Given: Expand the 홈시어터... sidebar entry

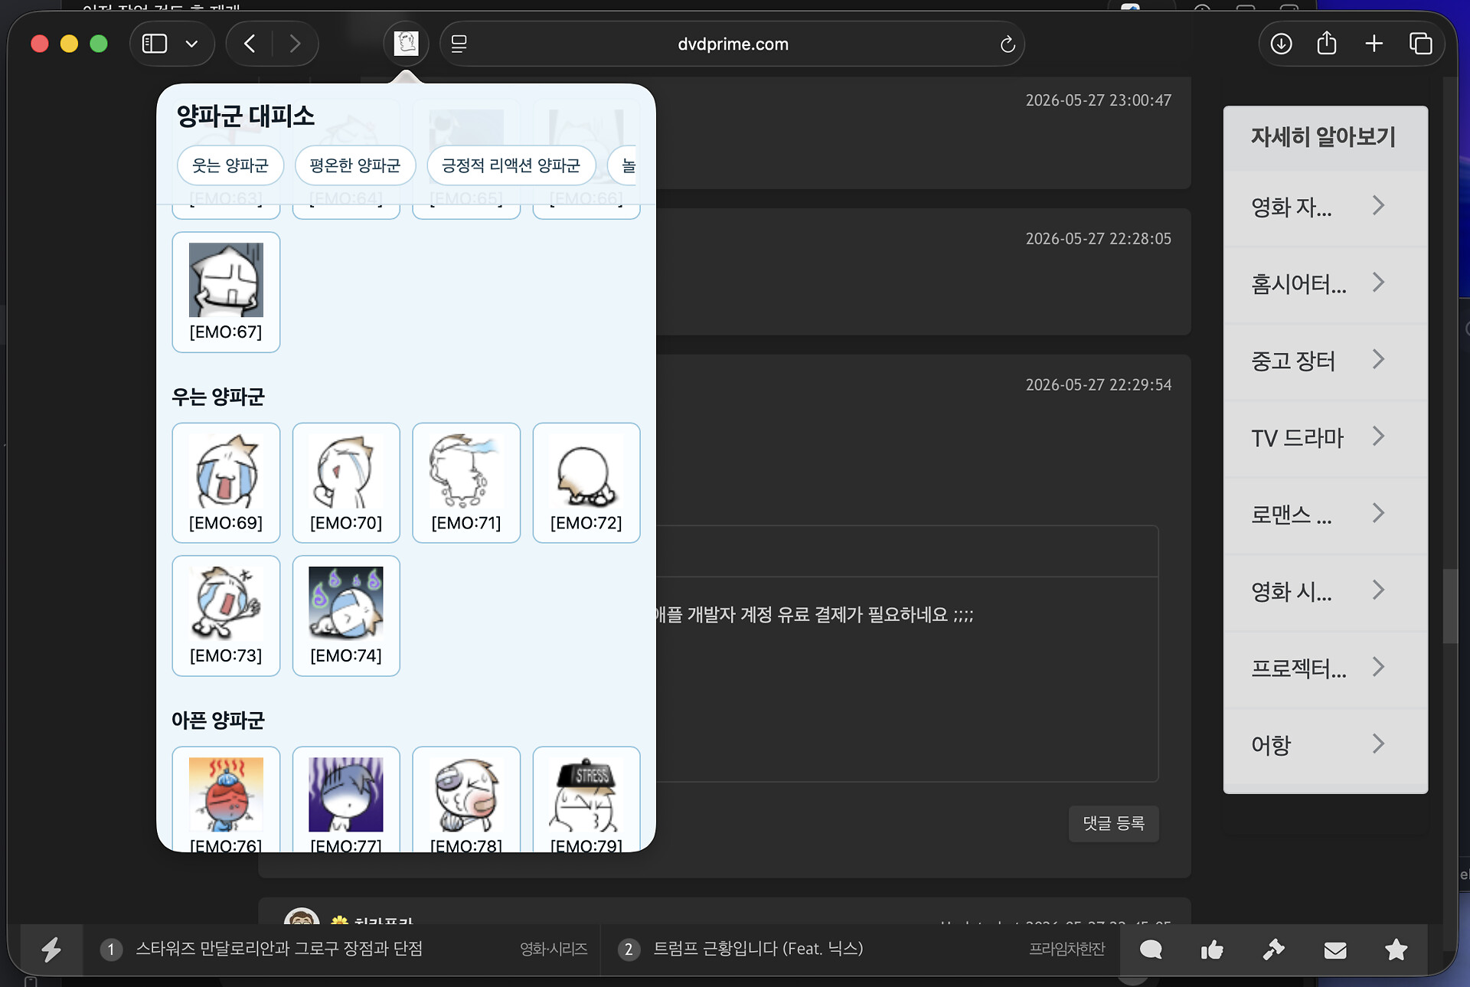Looking at the screenshot, I should point(1325,284).
